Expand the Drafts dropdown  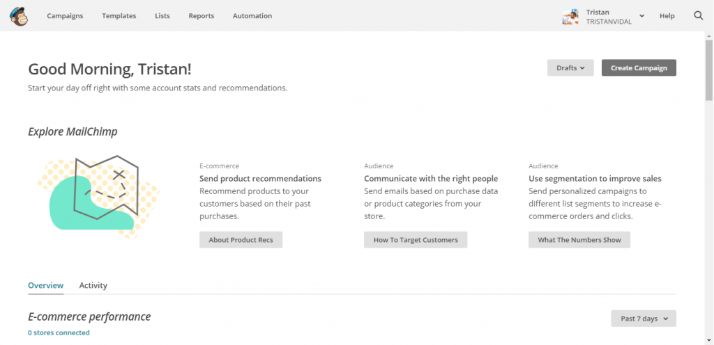(570, 67)
